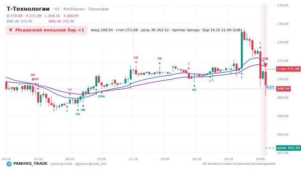Click the PANOVQ_TRADE channel name
Image resolution: width=301 pixels, height=169 pixels.
click(31, 164)
